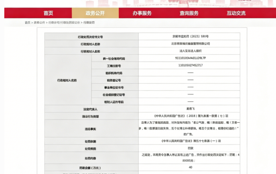This screenshot has width=276, height=174.
Task: Click the dash value beside 税务登记号
Action: pos(191,80)
